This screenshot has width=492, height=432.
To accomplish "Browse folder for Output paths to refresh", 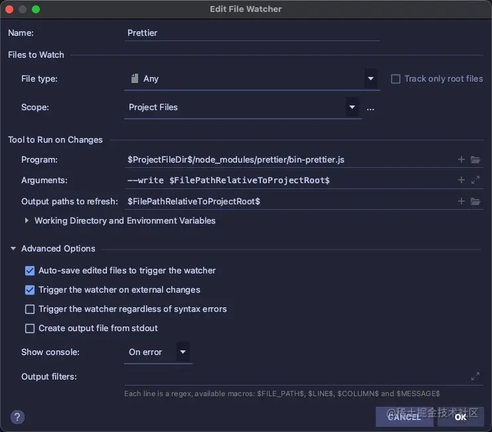I will [475, 201].
